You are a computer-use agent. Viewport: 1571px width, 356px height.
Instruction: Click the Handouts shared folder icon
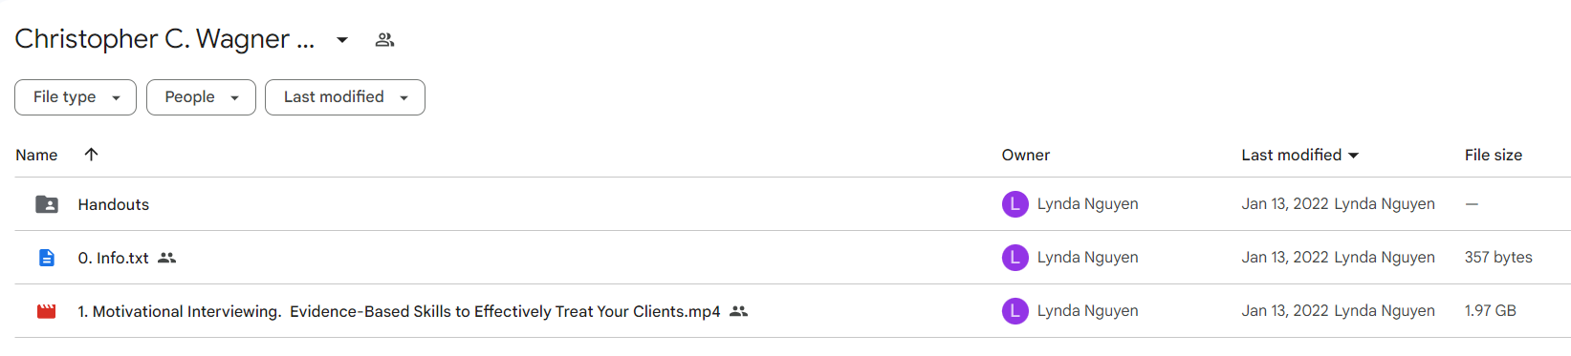(47, 204)
